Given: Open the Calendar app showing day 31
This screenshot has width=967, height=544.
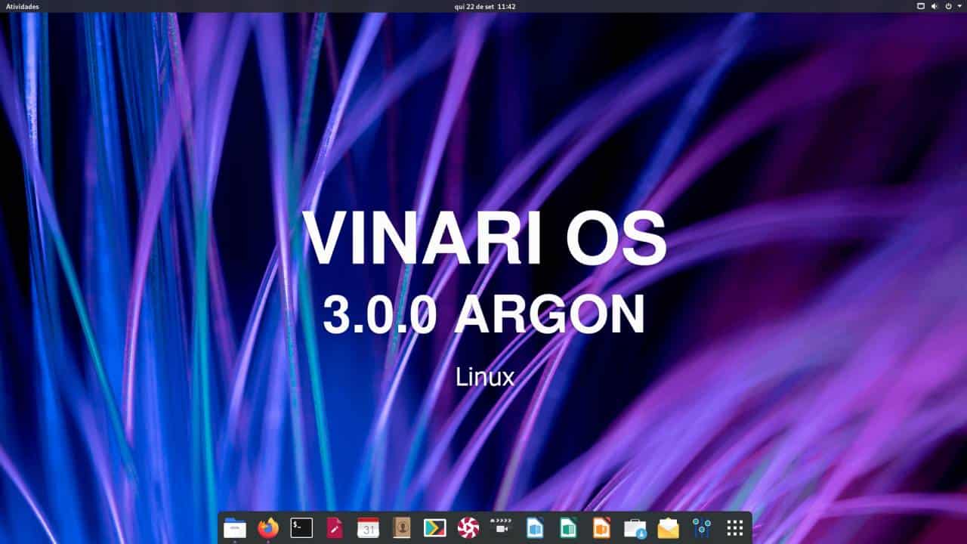Looking at the screenshot, I should 368,528.
